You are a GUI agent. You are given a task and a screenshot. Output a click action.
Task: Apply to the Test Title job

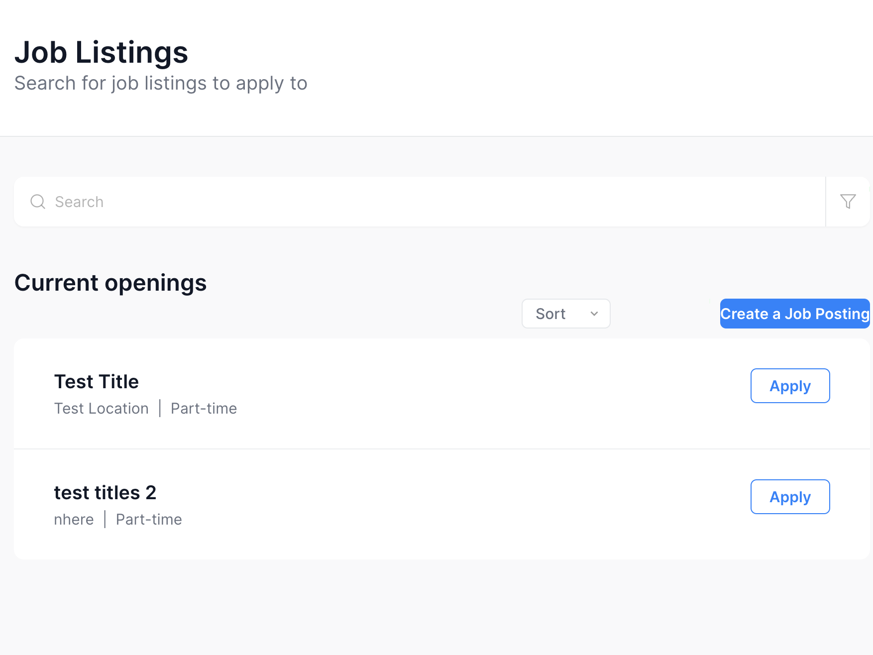790,386
